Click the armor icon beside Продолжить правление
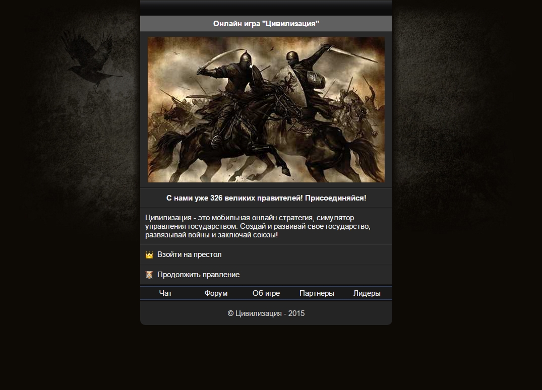The width and height of the screenshot is (542, 390). (x=149, y=275)
